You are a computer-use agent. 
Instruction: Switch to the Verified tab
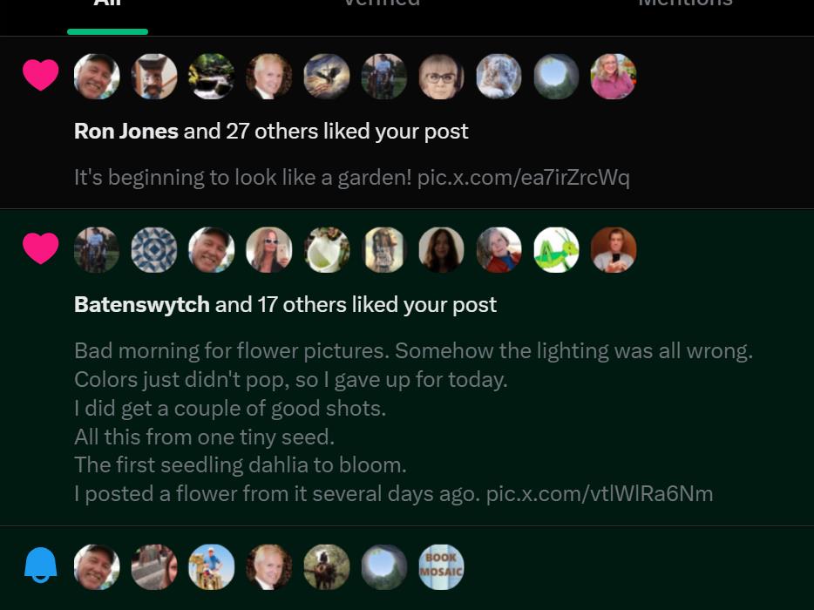pyautogui.click(x=382, y=3)
